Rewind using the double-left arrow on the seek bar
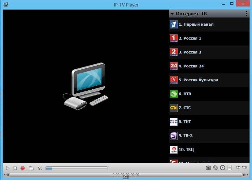The height and width of the screenshot is (180, 252). pos(7,175)
